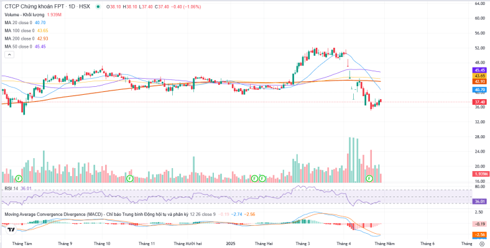This screenshot has height=248, width=490.
Task: Click the 2.50 MACD axis value
Action: pyautogui.click(x=479, y=212)
